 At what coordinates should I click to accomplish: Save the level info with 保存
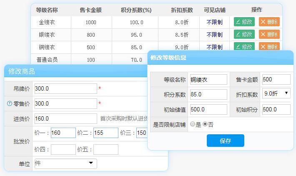tap(226, 141)
